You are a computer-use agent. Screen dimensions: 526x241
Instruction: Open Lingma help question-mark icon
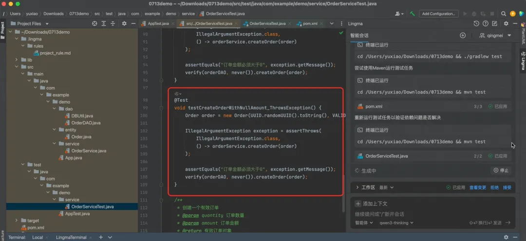tap(485, 23)
